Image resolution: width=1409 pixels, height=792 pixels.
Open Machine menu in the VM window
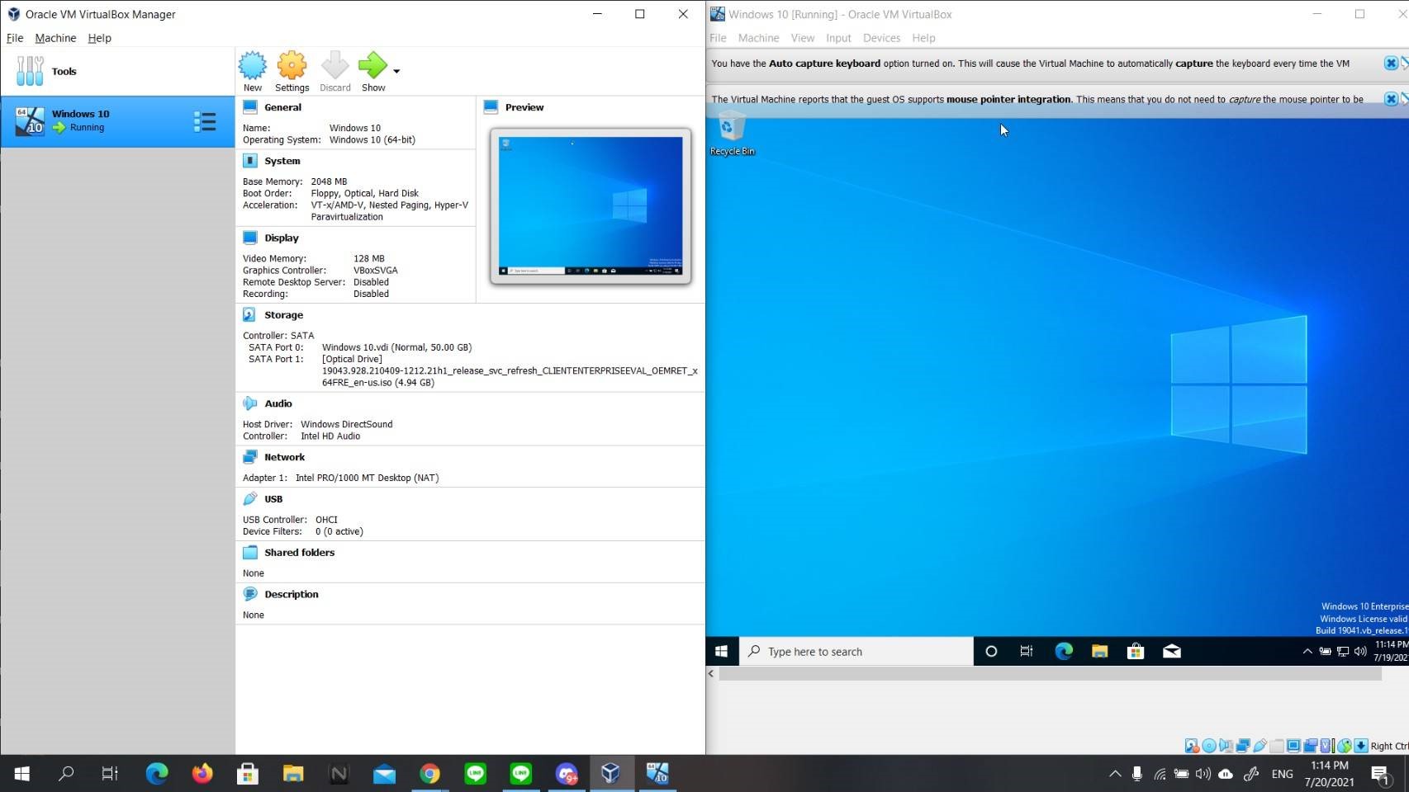(x=758, y=38)
